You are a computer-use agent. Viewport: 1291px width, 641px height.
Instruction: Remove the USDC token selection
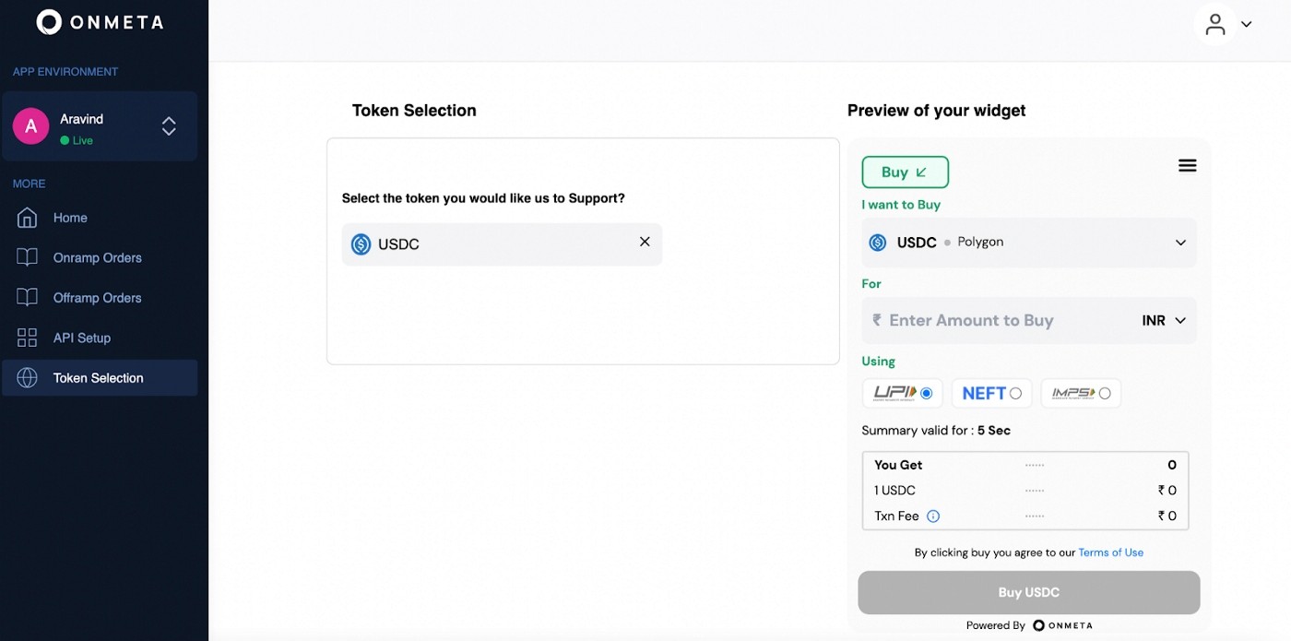point(645,242)
